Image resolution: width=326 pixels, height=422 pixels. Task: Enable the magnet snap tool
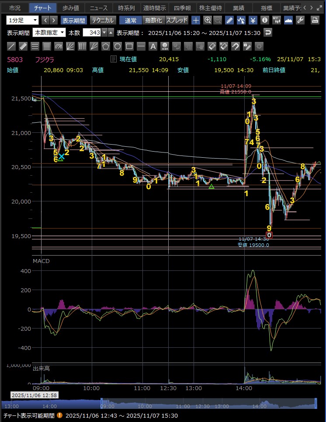(x=235, y=46)
